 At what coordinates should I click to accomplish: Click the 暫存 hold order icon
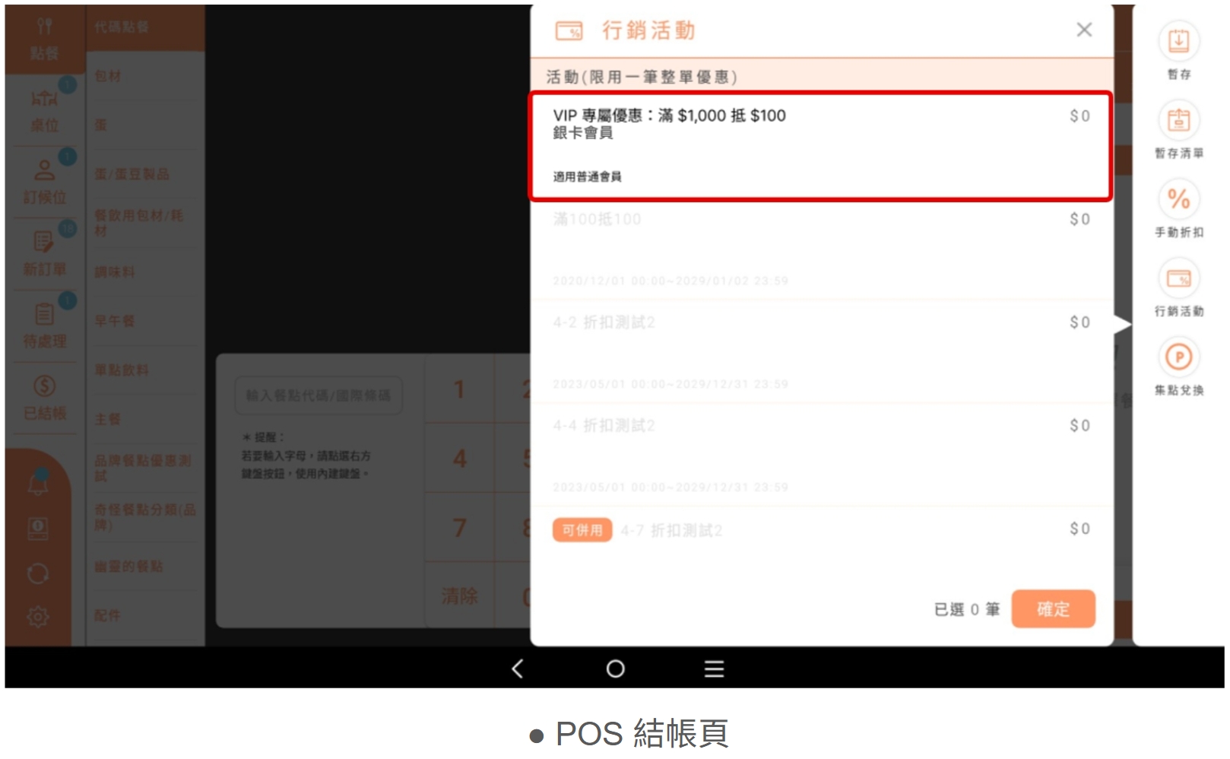pos(1178,43)
